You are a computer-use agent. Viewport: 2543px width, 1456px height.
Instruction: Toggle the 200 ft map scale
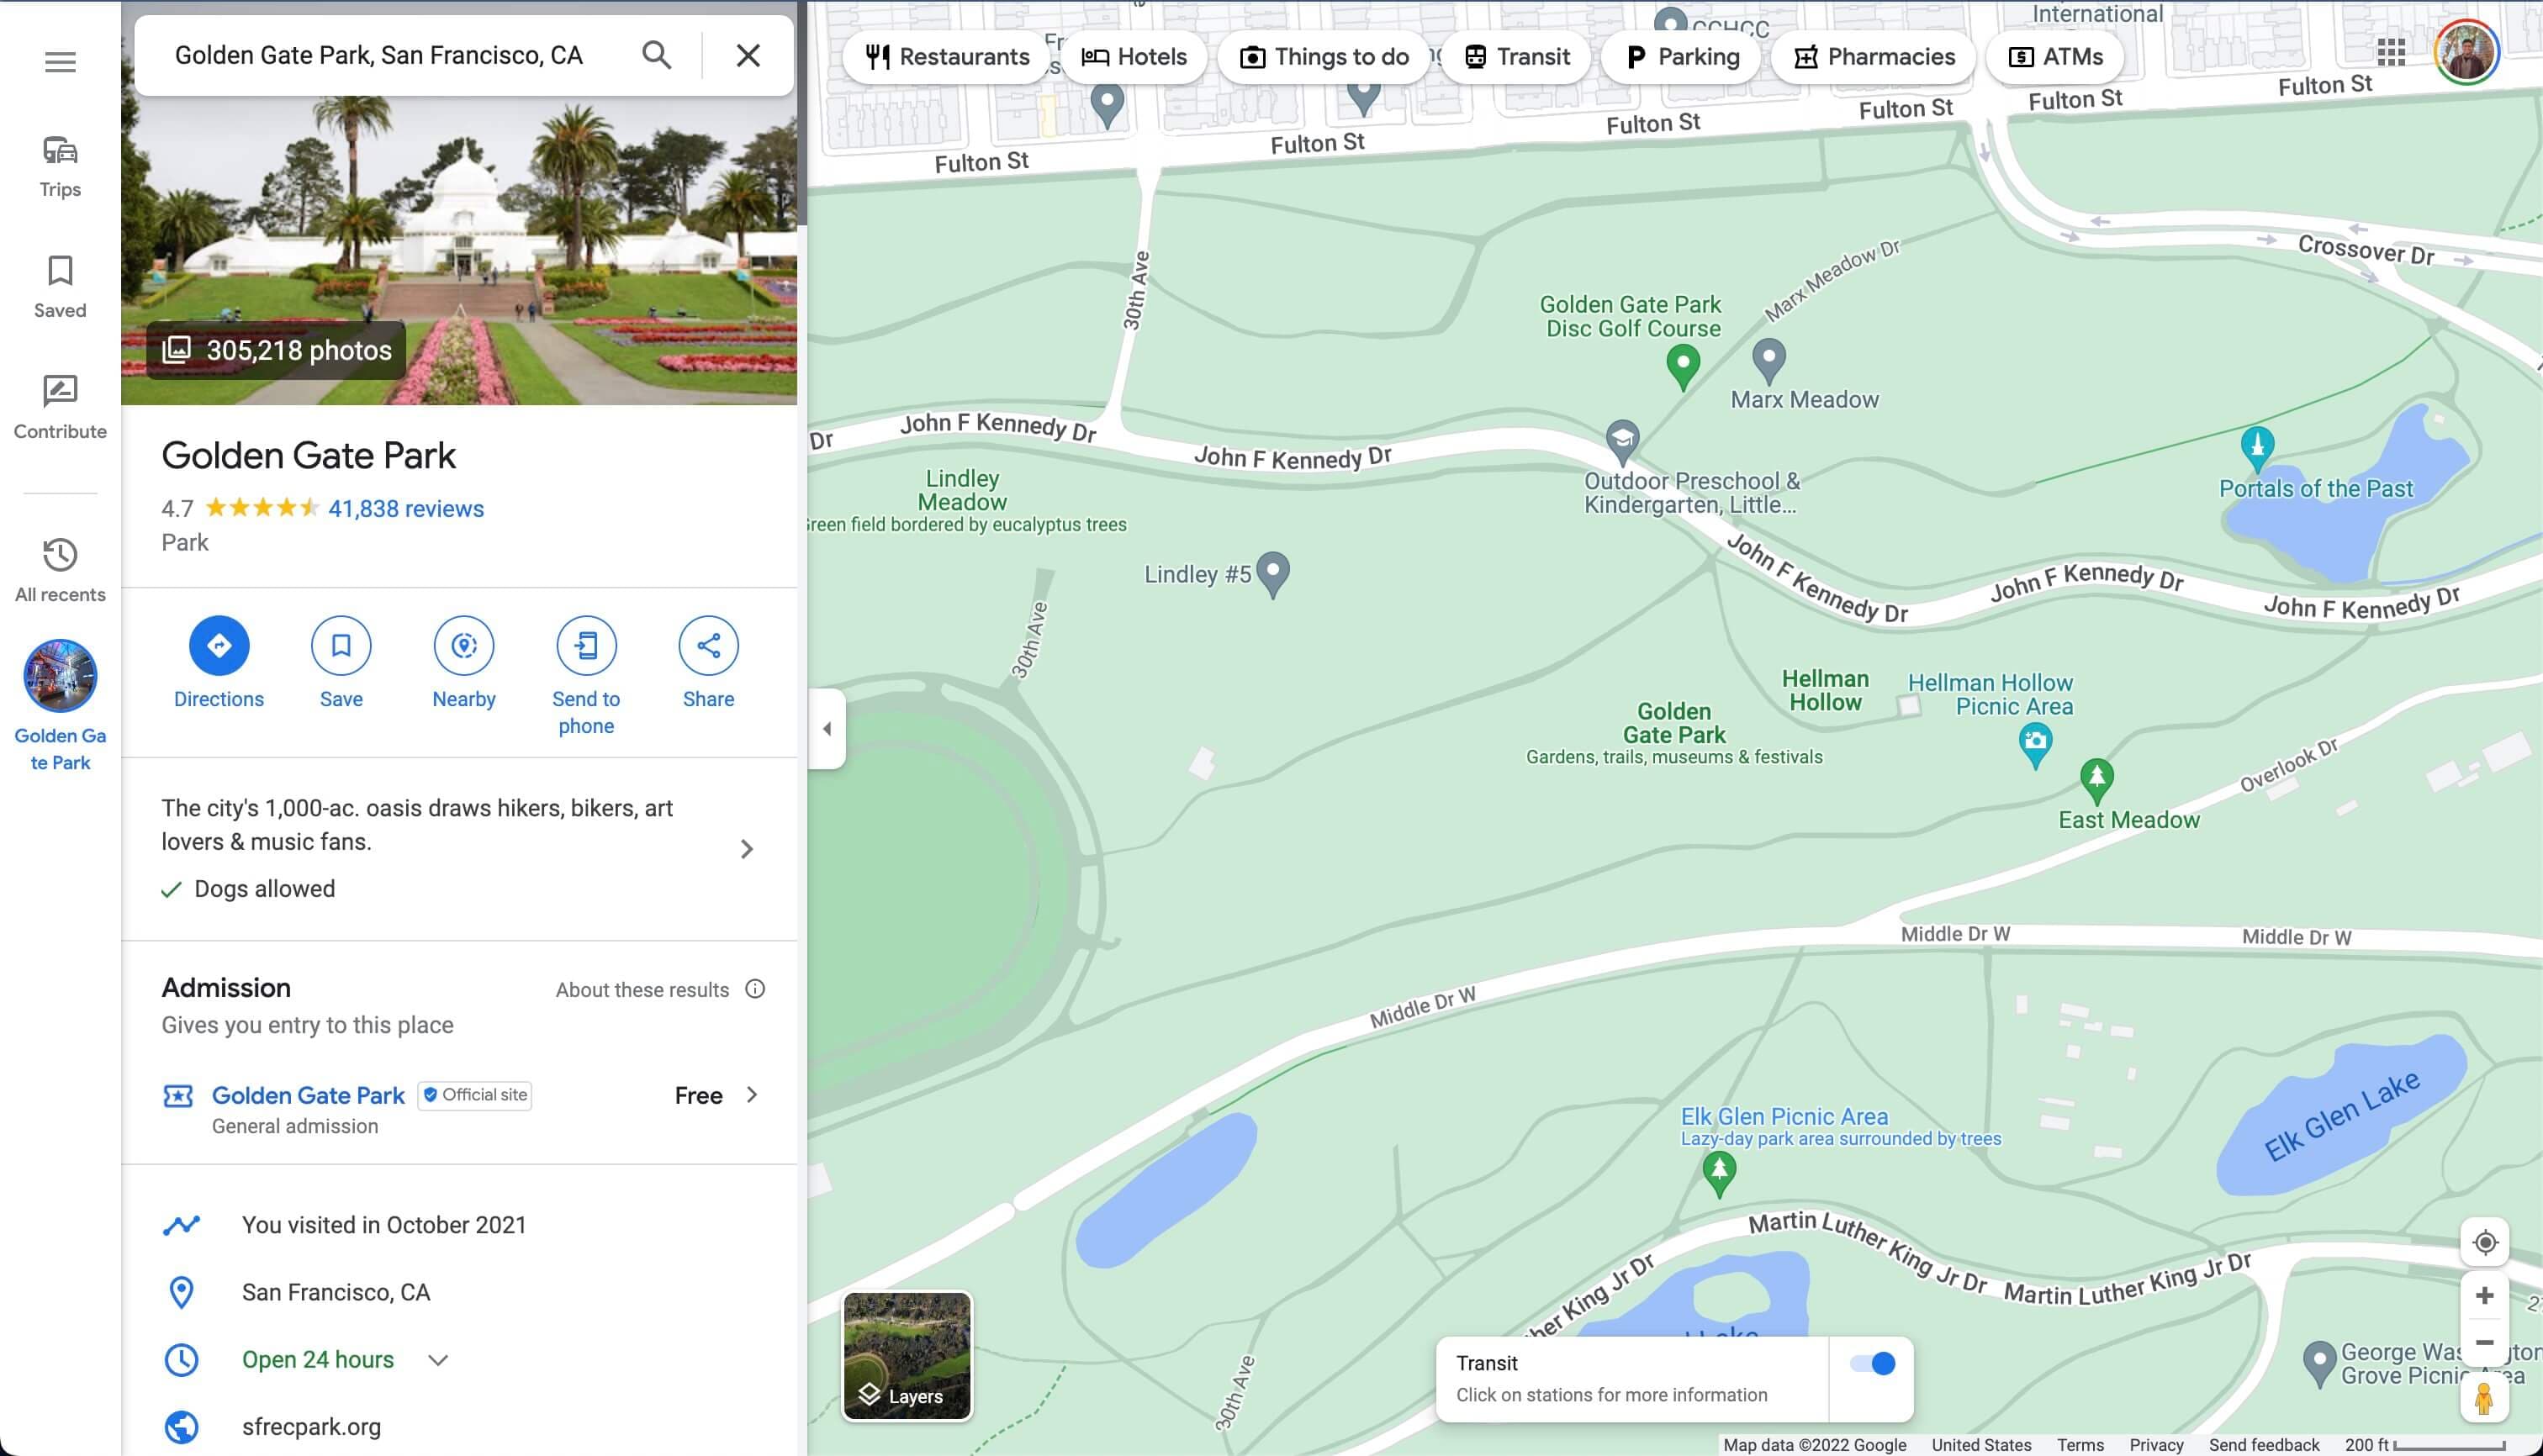pos(2424,1445)
